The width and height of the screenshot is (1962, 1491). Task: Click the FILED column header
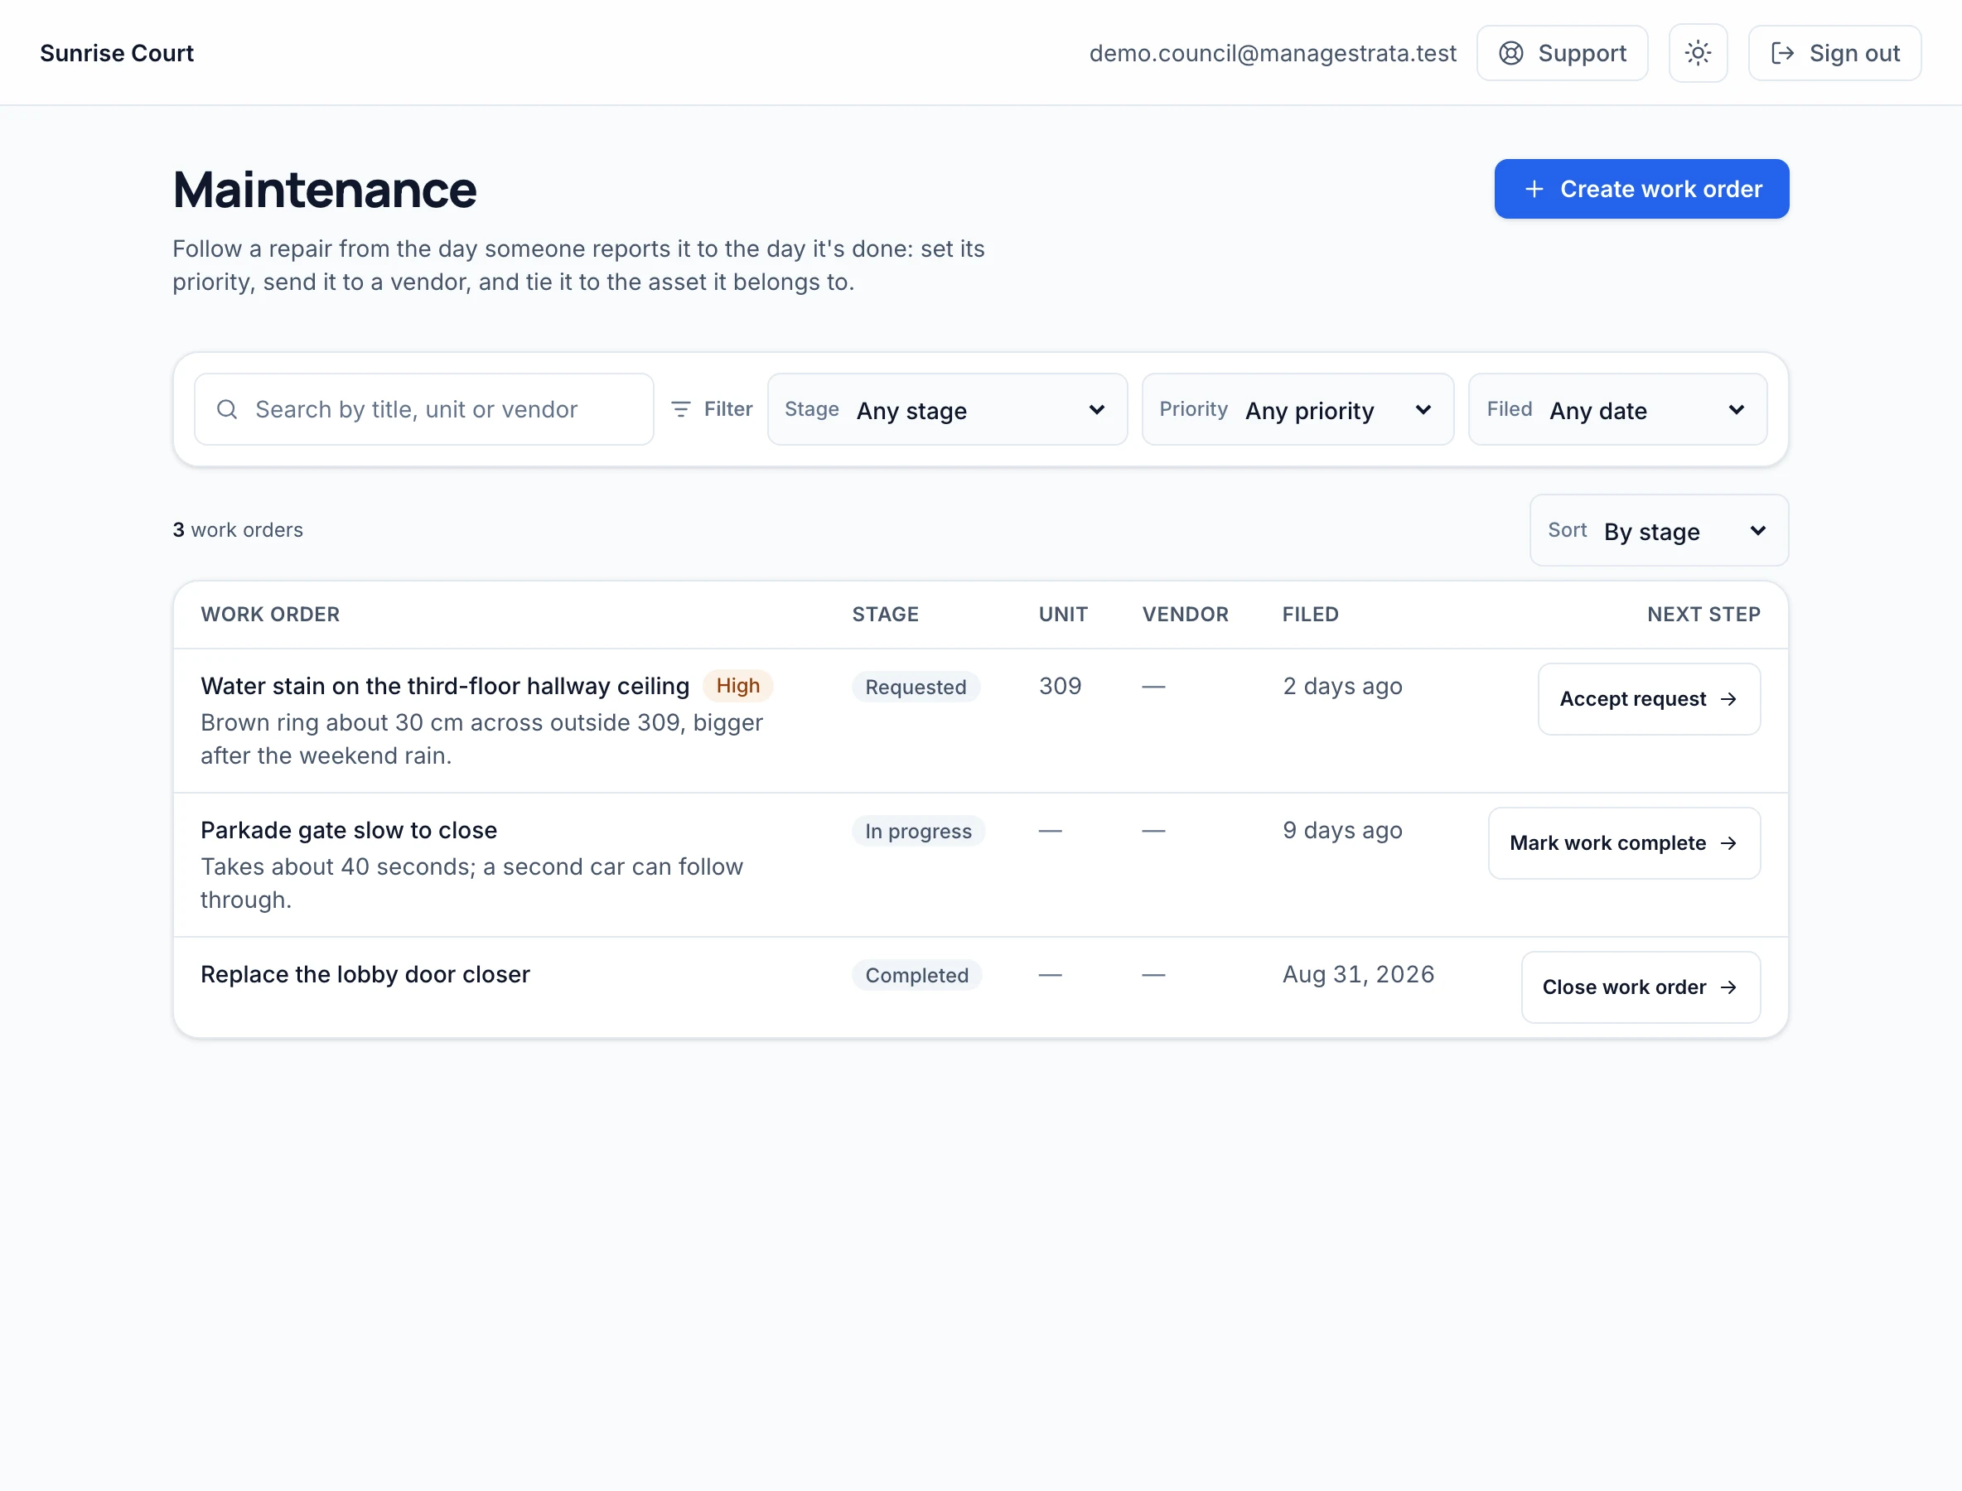pyautogui.click(x=1311, y=614)
